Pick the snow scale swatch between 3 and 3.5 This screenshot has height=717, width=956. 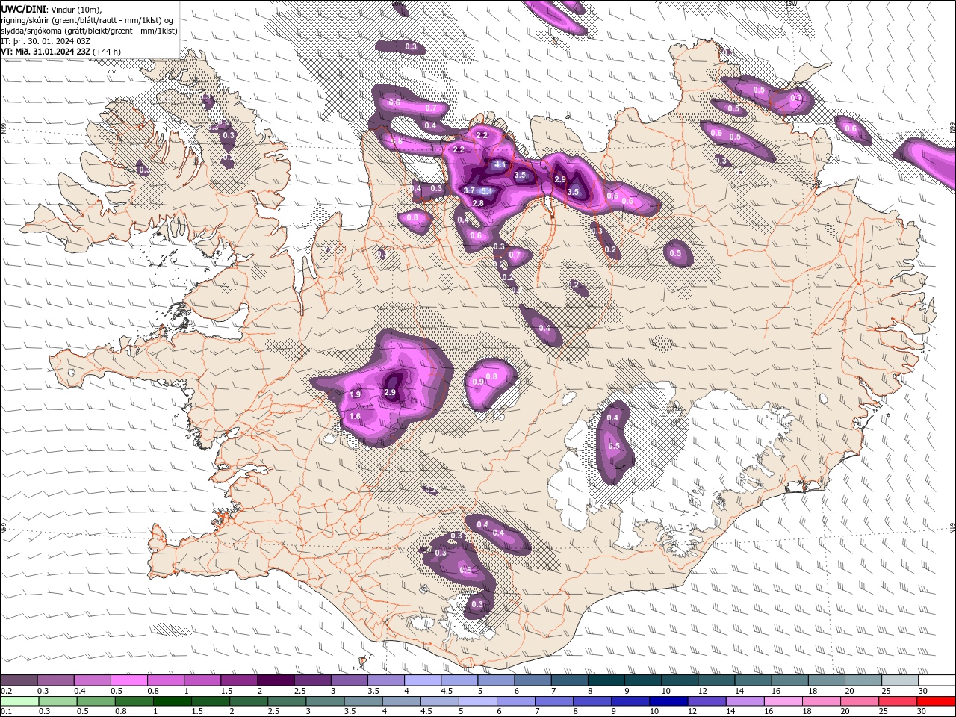pos(350,680)
